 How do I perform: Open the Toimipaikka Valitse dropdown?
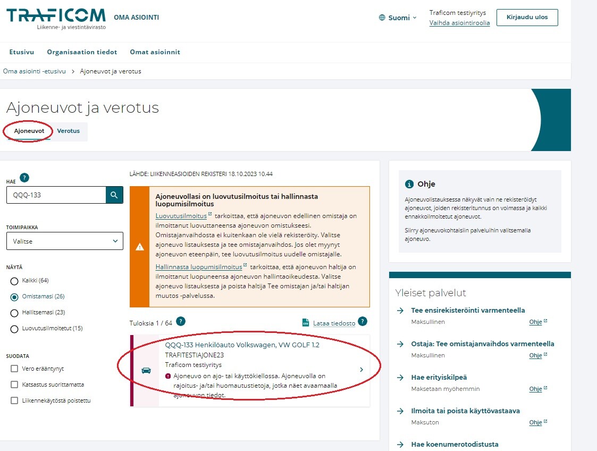point(65,241)
